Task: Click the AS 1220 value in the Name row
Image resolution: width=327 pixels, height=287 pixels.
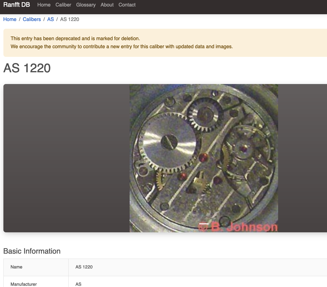Action: point(84,267)
